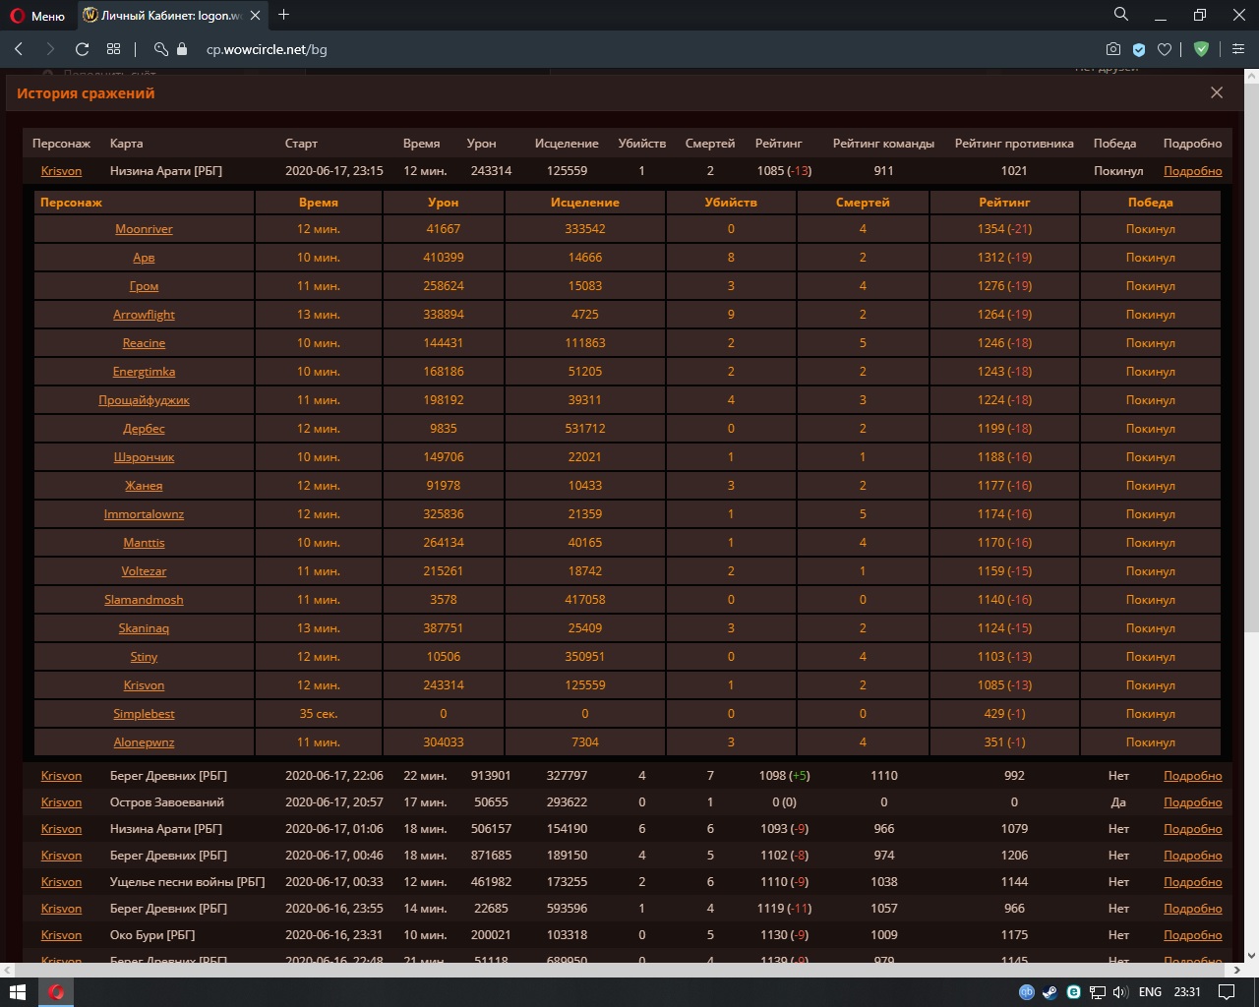Close the История сражений dialog
The image size is (1259, 1007).
(1217, 92)
